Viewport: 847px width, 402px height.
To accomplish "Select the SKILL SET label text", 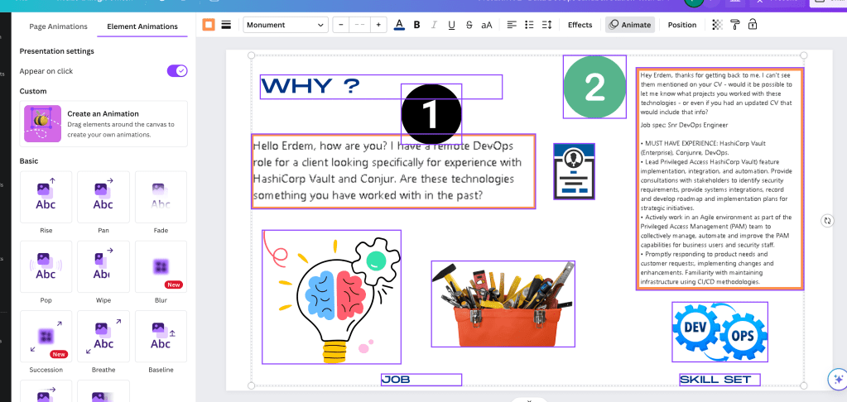I will (x=719, y=380).
